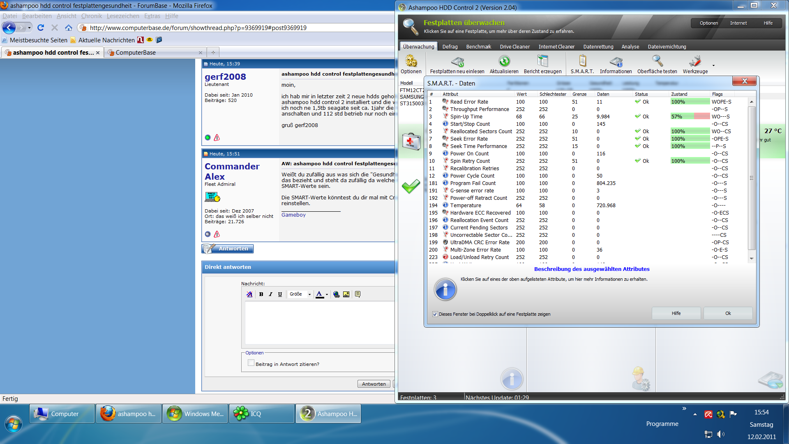
Task: Click the Gameboy signature link
Action: 293,215
